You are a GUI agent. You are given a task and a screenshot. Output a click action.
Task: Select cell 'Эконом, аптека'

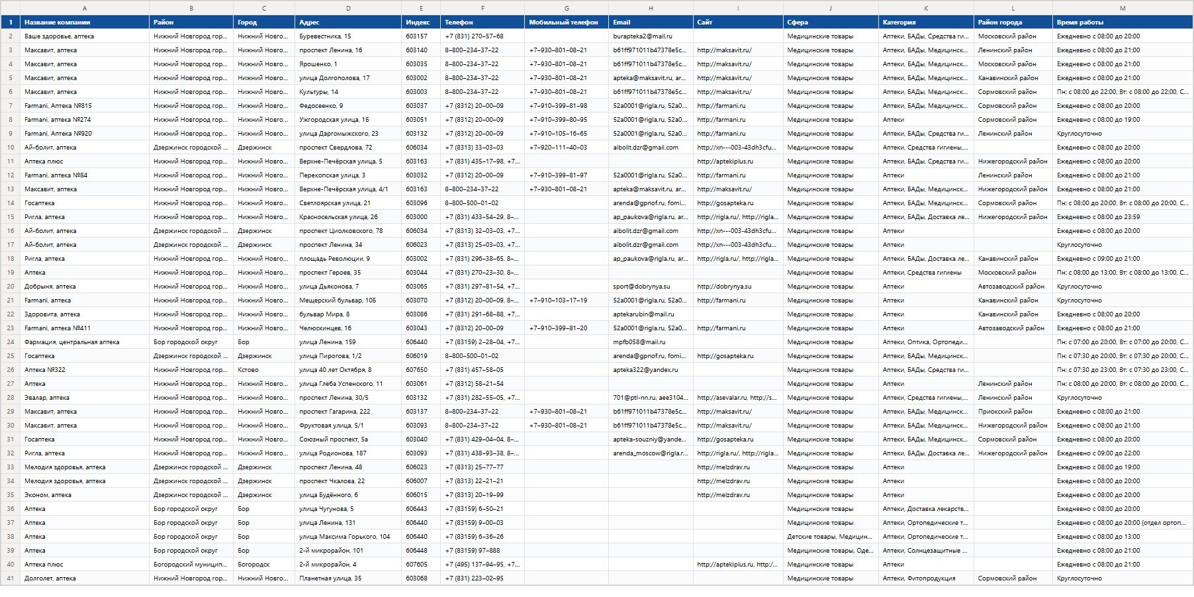(x=85, y=495)
